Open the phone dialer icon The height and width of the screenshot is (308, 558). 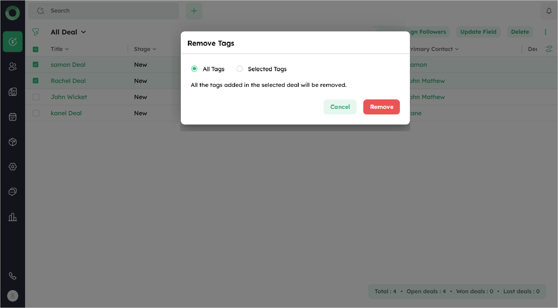click(x=13, y=276)
